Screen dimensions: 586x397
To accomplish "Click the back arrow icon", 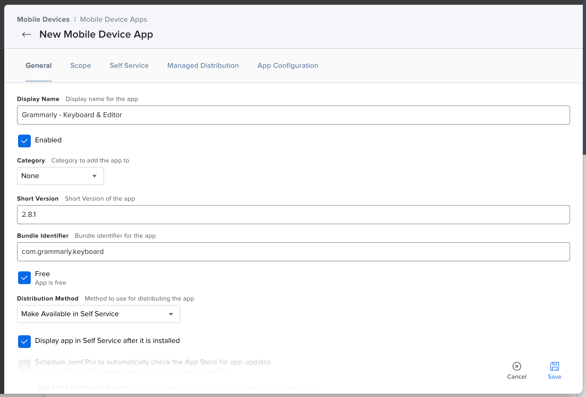I will [27, 34].
